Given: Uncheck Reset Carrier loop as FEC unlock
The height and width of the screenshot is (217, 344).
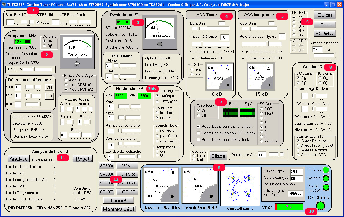Looking at the screenshot, I should pyautogui.click(x=199, y=133).
